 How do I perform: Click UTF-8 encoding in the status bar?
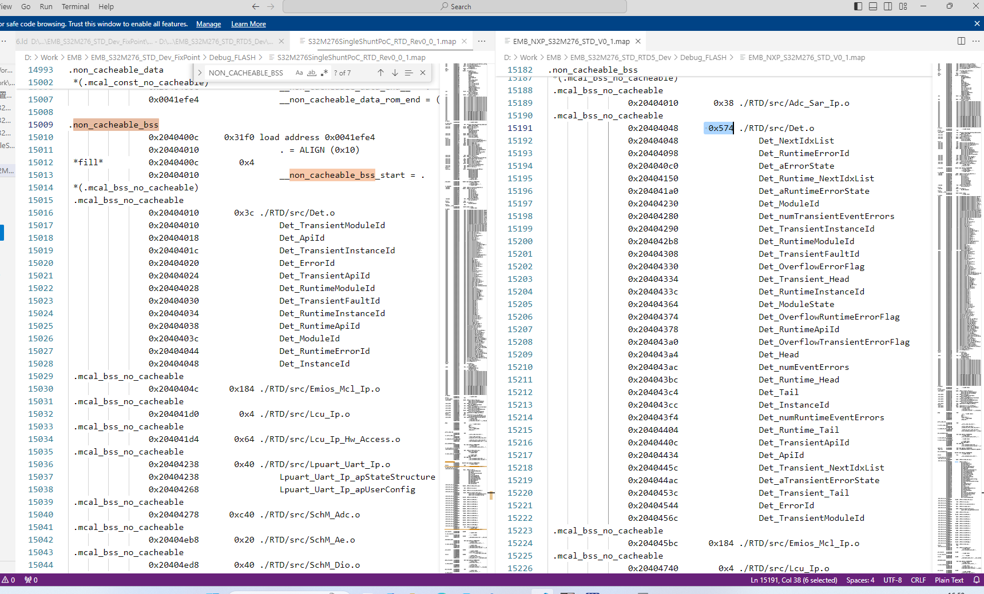click(x=892, y=580)
